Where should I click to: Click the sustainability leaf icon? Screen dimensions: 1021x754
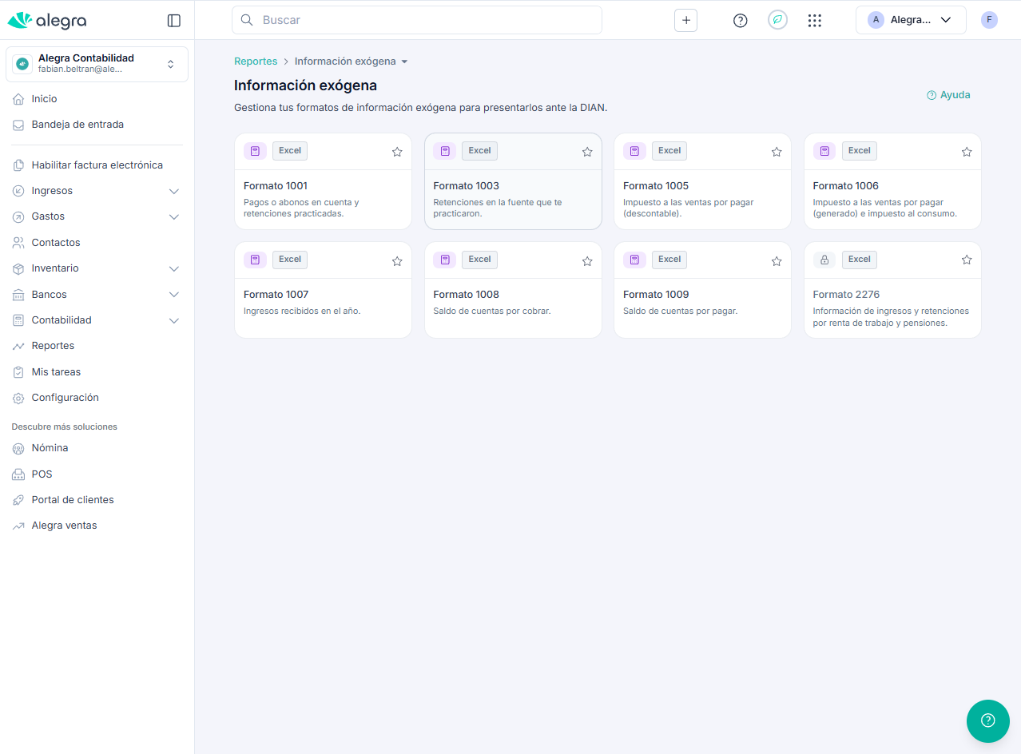tap(777, 19)
